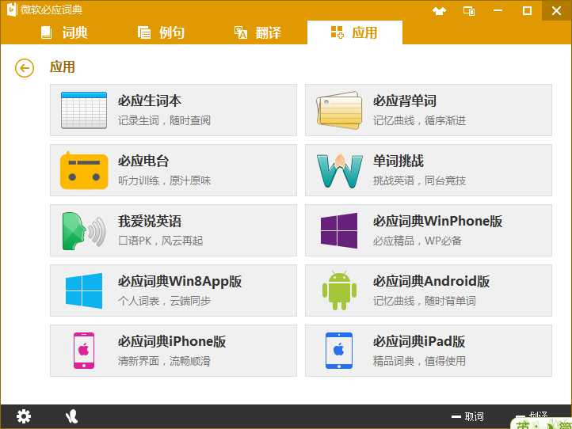The height and width of the screenshot is (429, 572).
Task: Click the blue Windows logo for Win8App版
Action: tap(84, 290)
